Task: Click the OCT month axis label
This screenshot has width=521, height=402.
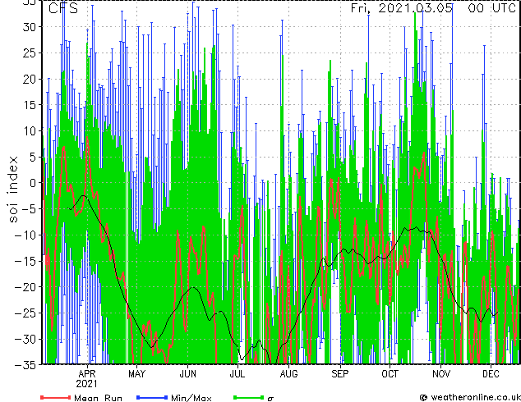Action: click(x=390, y=374)
